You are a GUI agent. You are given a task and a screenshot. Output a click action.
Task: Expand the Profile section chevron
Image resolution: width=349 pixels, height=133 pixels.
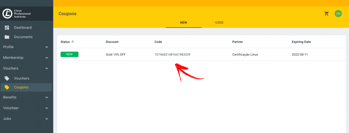[47, 47]
